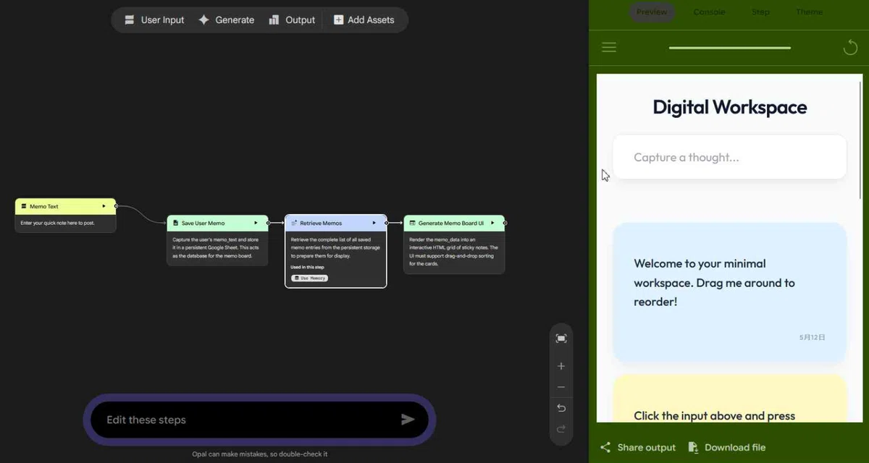The height and width of the screenshot is (463, 869).
Task: Add a Generate step
Action: [x=226, y=20]
